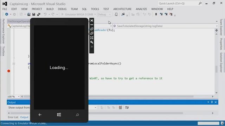This screenshot has height=126, width=225.
Task: Switch to the Error List tab
Action: [13, 117]
